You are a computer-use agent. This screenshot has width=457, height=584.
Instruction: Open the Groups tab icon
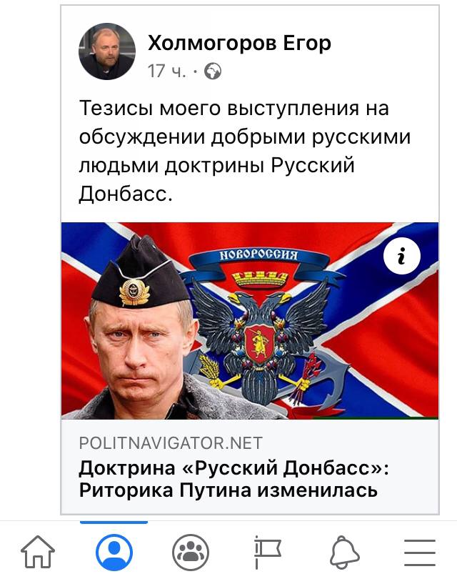[x=191, y=553]
